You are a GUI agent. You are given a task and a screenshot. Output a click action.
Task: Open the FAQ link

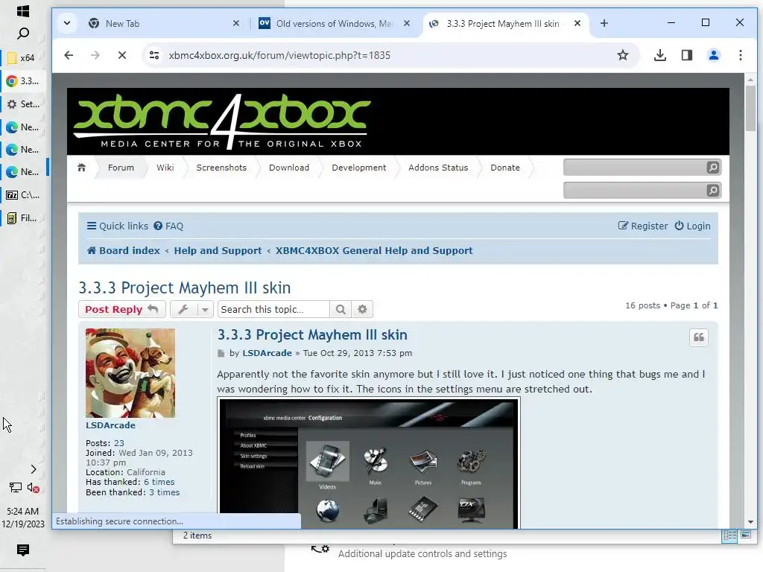click(168, 226)
